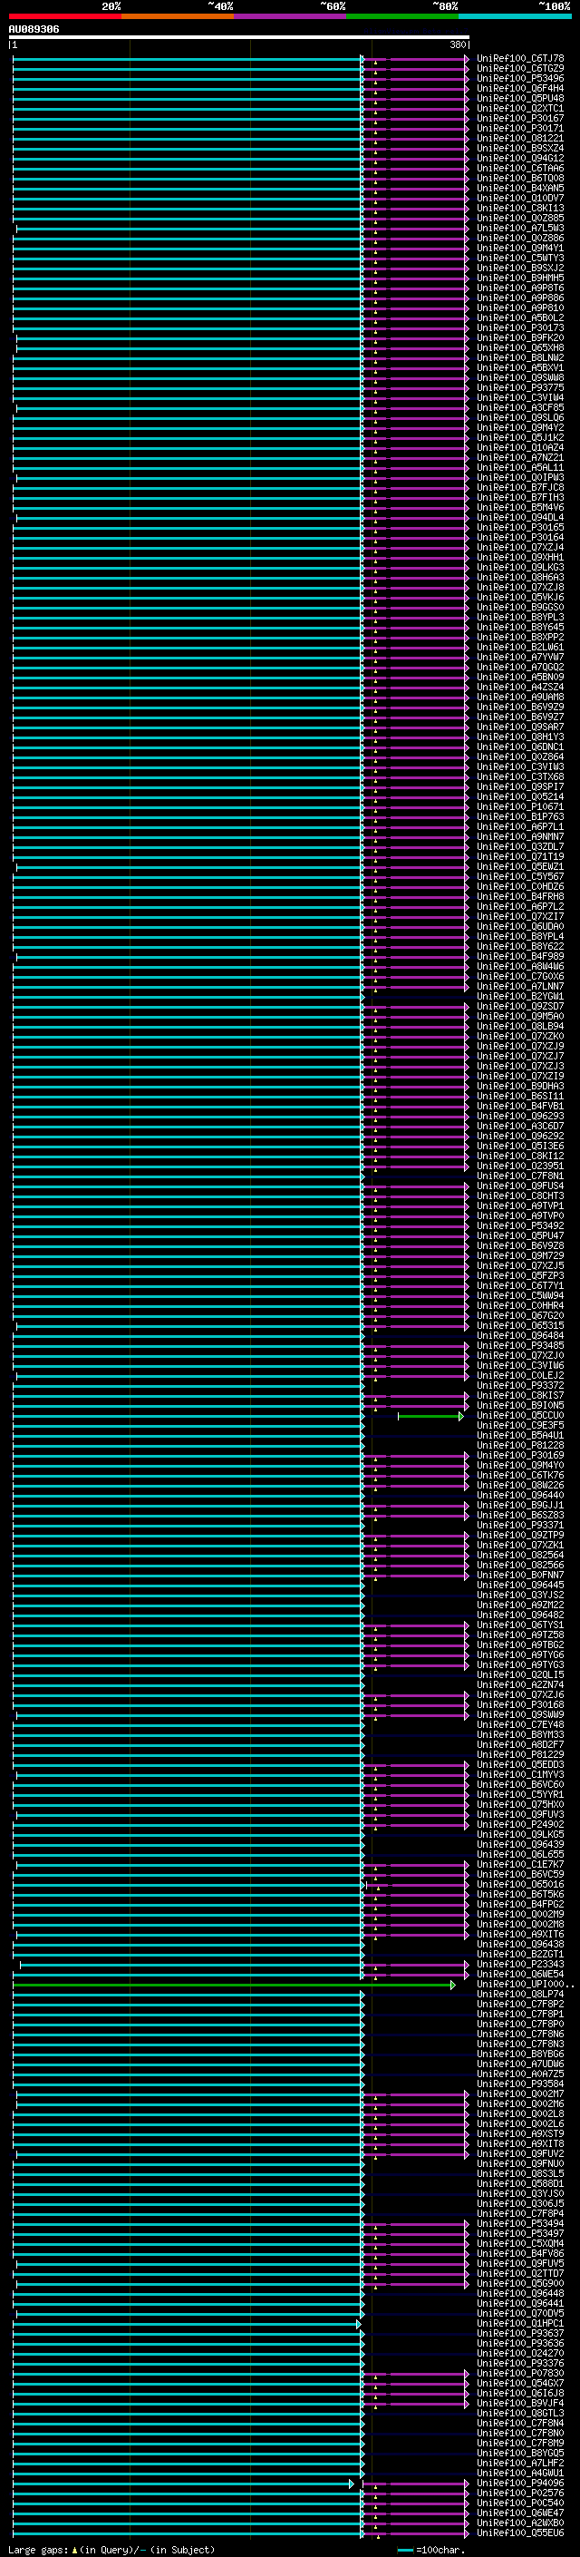This screenshot has width=580, height=2557.
Task: Select the UniRef100_P53497 entry
Action: click(x=520, y=2233)
